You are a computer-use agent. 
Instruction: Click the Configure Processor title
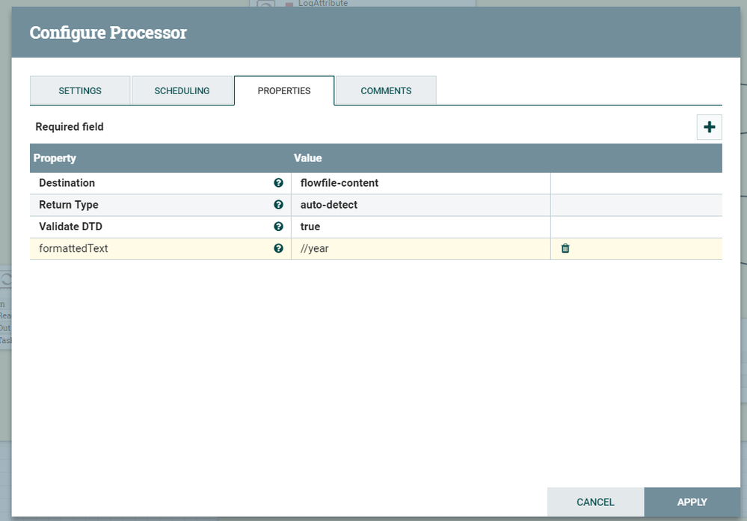(108, 32)
